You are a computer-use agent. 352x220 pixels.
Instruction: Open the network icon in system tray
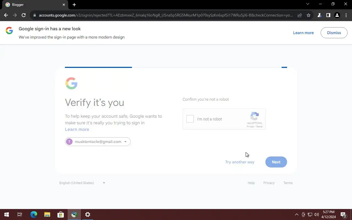point(310,215)
